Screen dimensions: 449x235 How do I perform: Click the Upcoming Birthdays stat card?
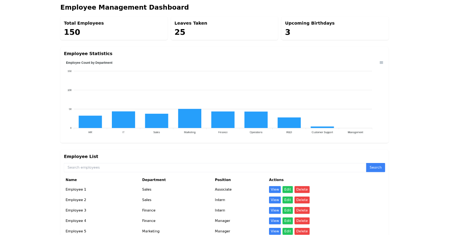(x=335, y=28)
